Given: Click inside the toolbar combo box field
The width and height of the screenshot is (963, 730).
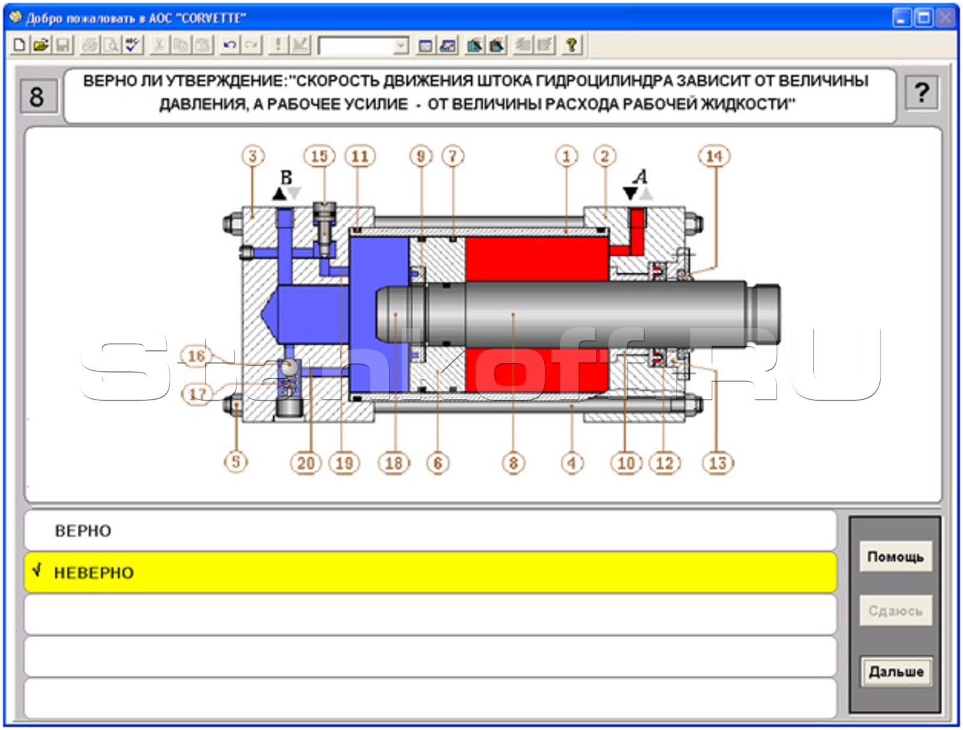Looking at the screenshot, I should [x=356, y=46].
